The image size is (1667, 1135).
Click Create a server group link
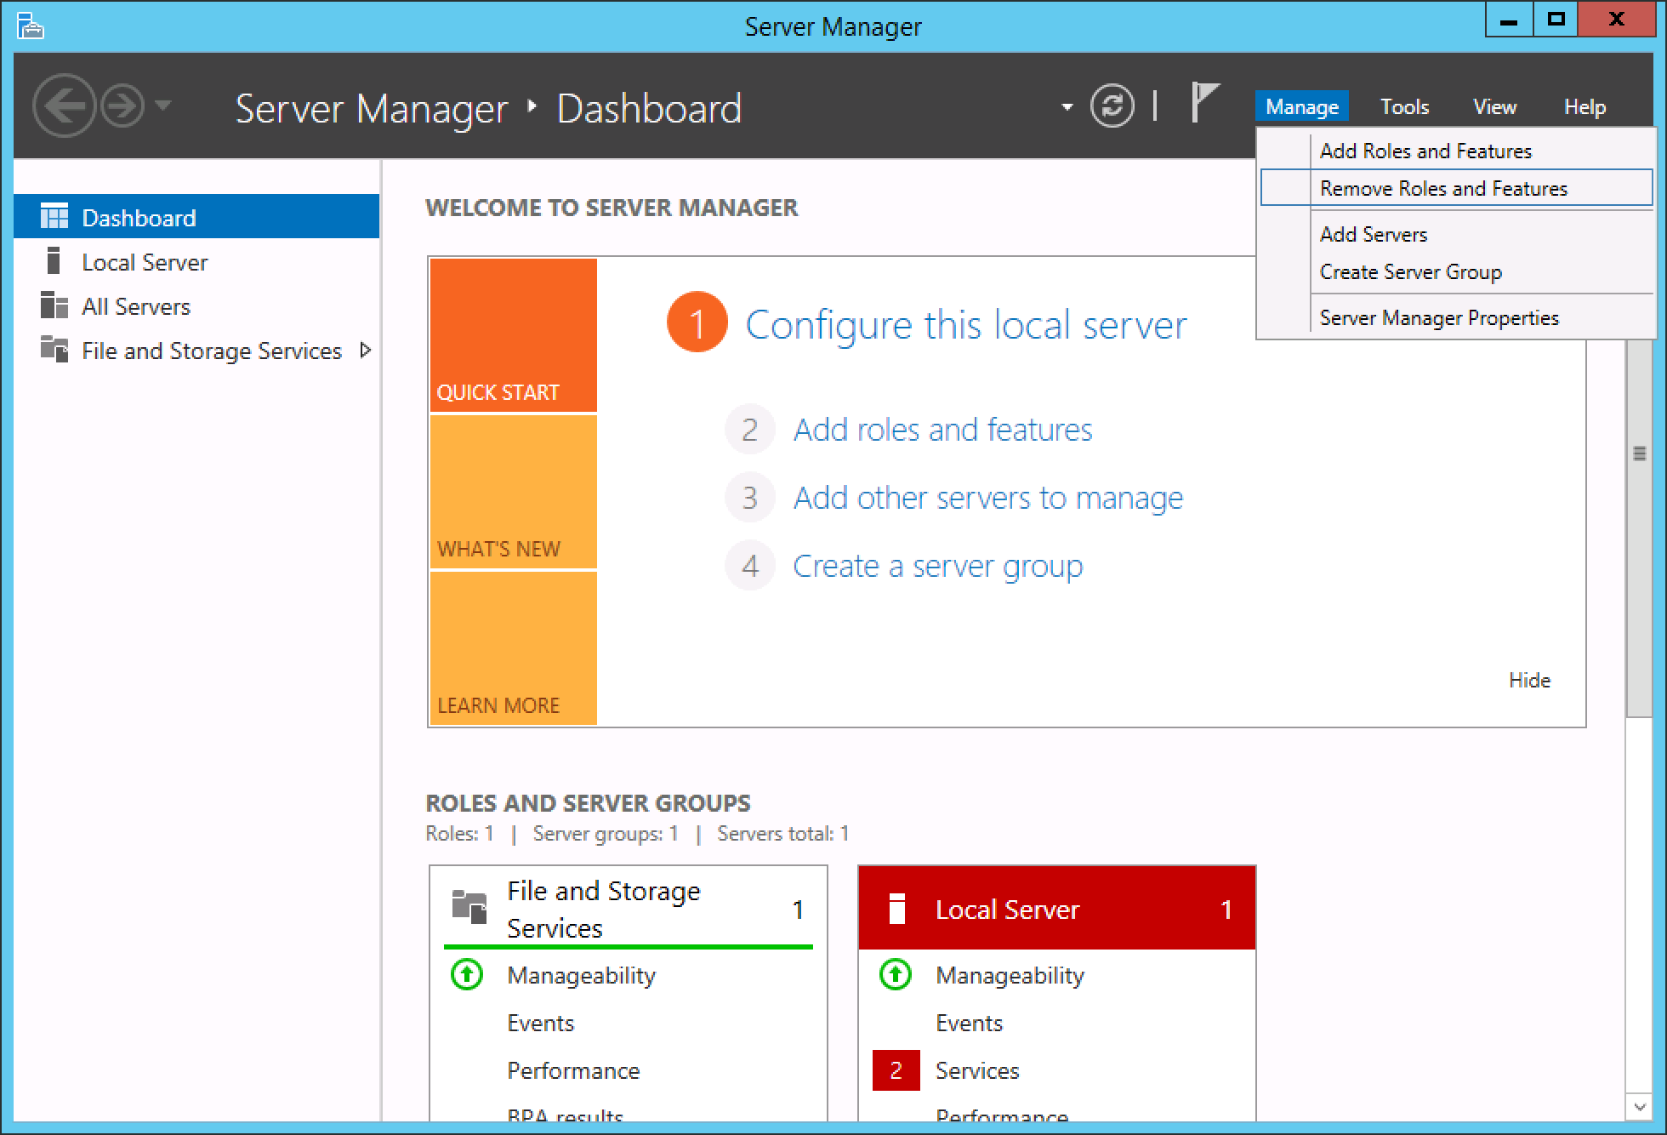coord(937,566)
